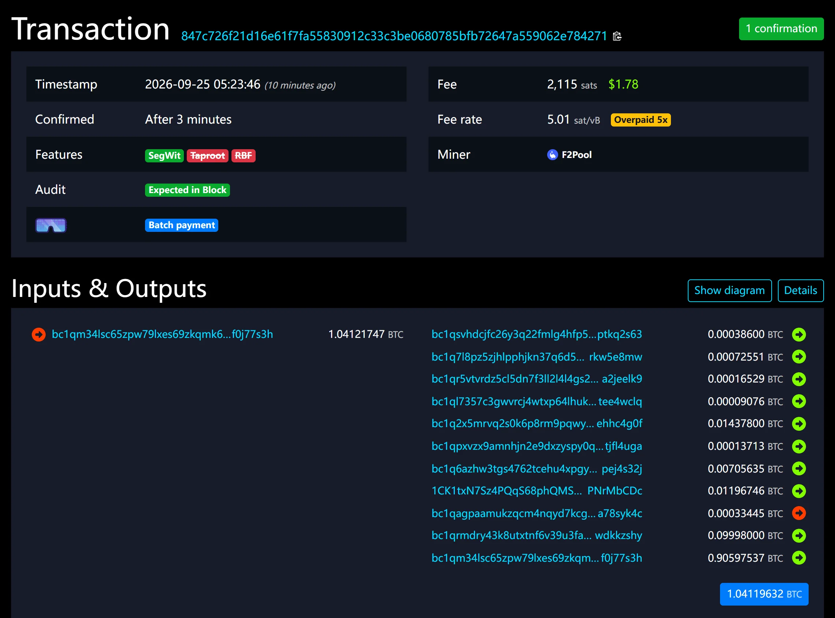This screenshot has width=835, height=618.
Task: Show the transaction flow diagram
Action: [x=730, y=290]
